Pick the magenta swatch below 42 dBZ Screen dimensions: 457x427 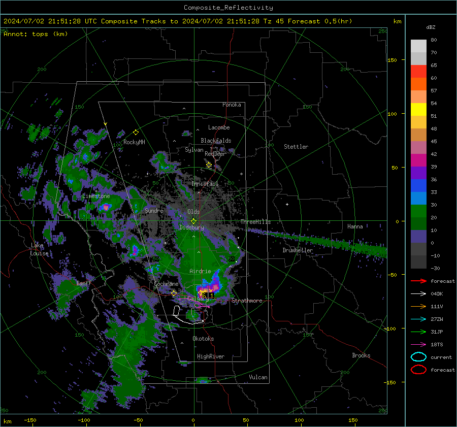click(x=418, y=160)
